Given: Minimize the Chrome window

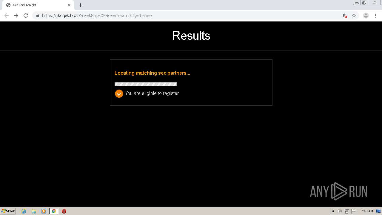Looking at the screenshot, I should coord(357,3).
